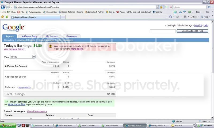Screen dimensions: 214x128
Task: Click the green Refresh arrows icon
Action: pos(166,7)
